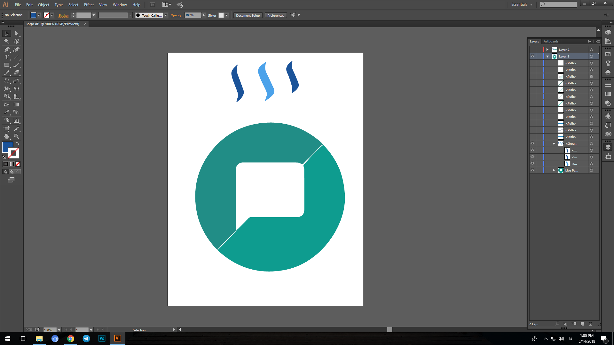Screen dimensions: 614x345
Task: Collapse Layer 1 disclosure triangle
Action: coord(547,57)
